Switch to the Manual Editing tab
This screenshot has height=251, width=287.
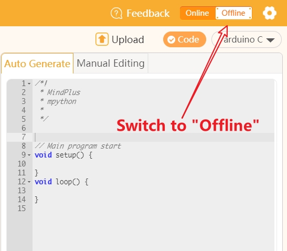tap(111, 64)
